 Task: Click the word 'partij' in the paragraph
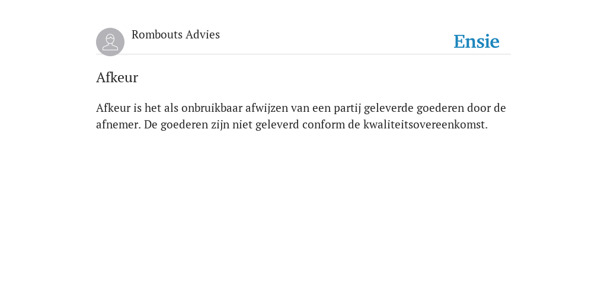(347, 109)
